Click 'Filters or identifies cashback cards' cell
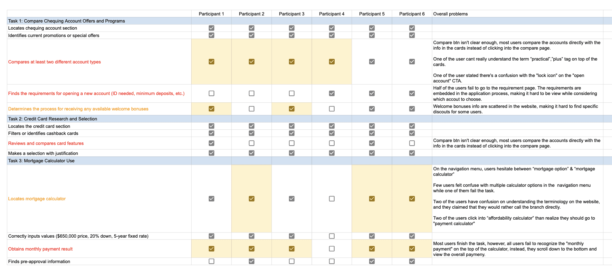 pyautogui.click(x=99, y=133)
